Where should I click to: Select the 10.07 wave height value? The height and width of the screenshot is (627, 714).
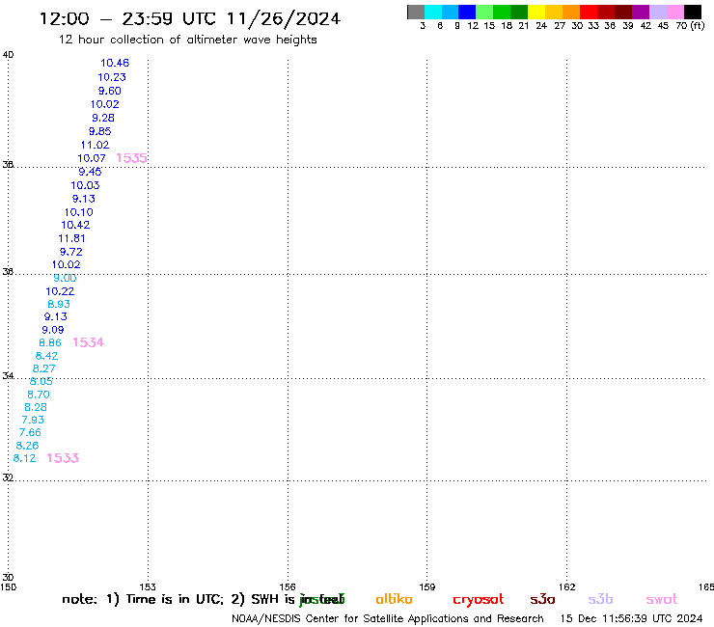tap(92, 158)
